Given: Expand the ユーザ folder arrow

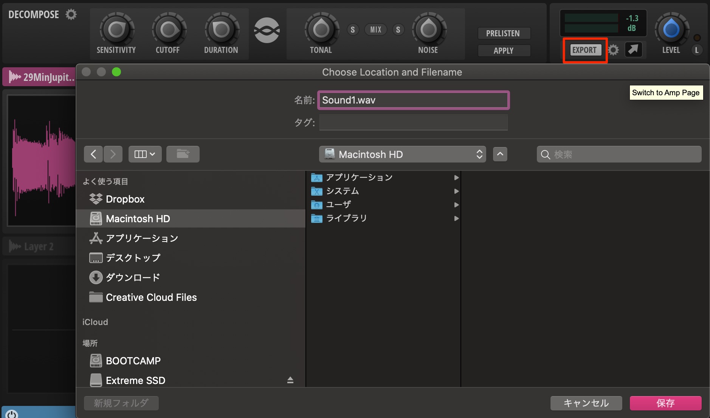Looking at the screenshot, I should click(x=456, y=205).
